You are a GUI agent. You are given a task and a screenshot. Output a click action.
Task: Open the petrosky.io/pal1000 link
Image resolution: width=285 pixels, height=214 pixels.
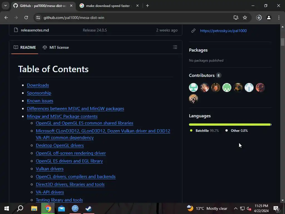point(223,31)
